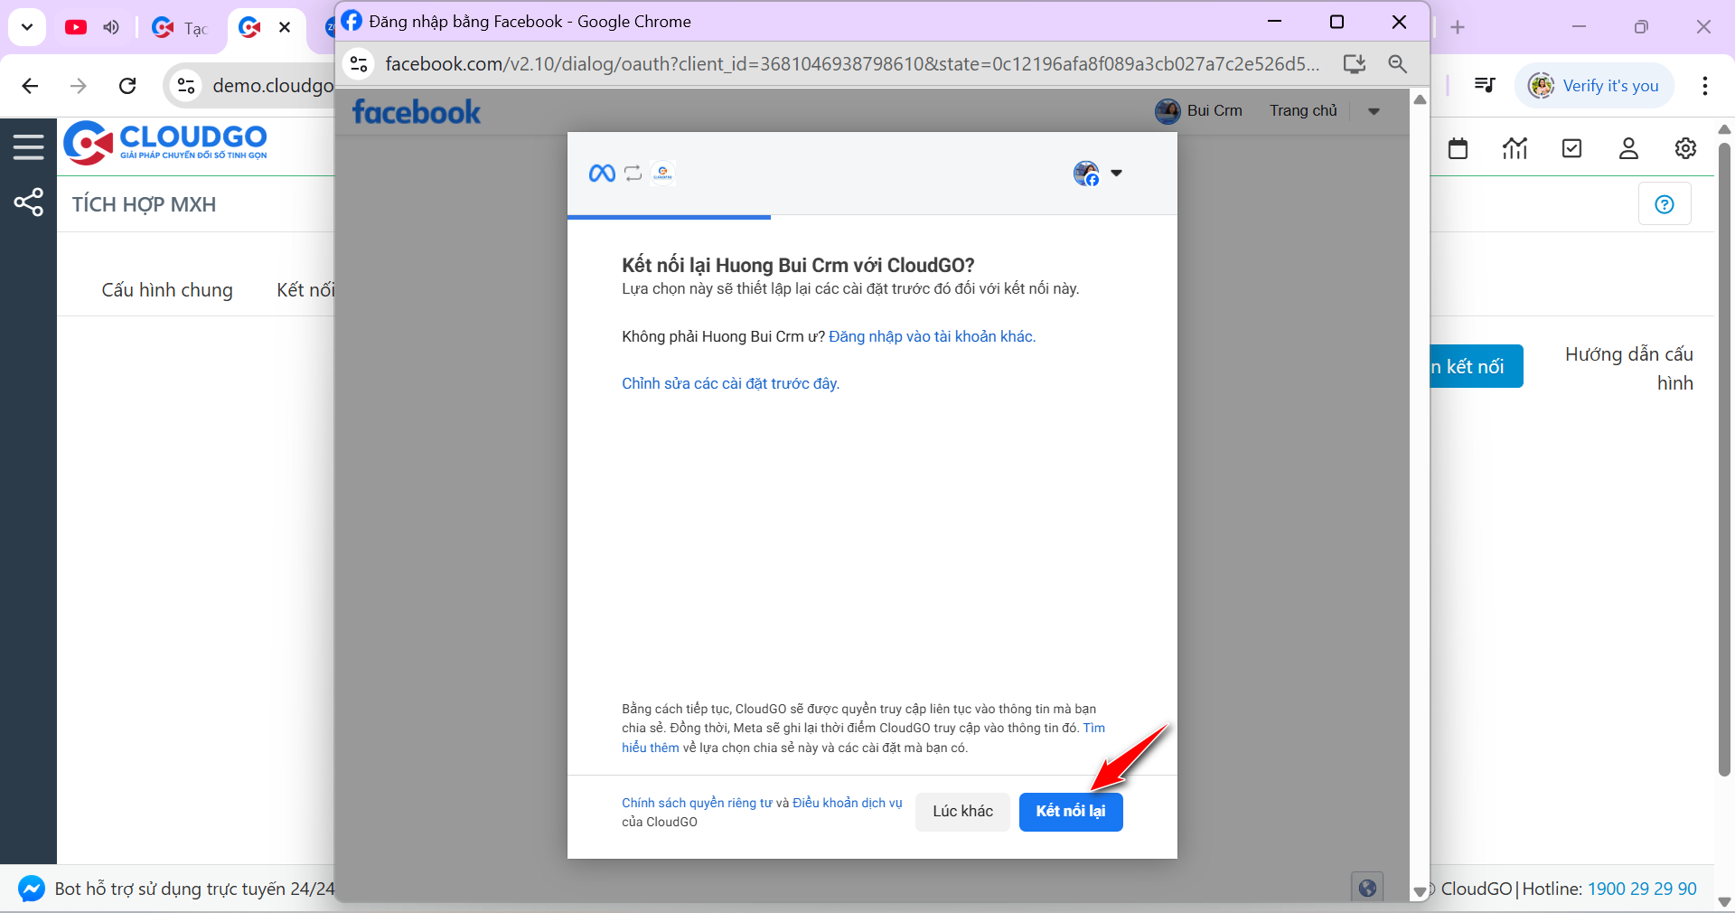The height and width of the screenshot is (913, 1735).
Task: Open the dropdown next to Trang chủ
Action: coord(1374,111)
